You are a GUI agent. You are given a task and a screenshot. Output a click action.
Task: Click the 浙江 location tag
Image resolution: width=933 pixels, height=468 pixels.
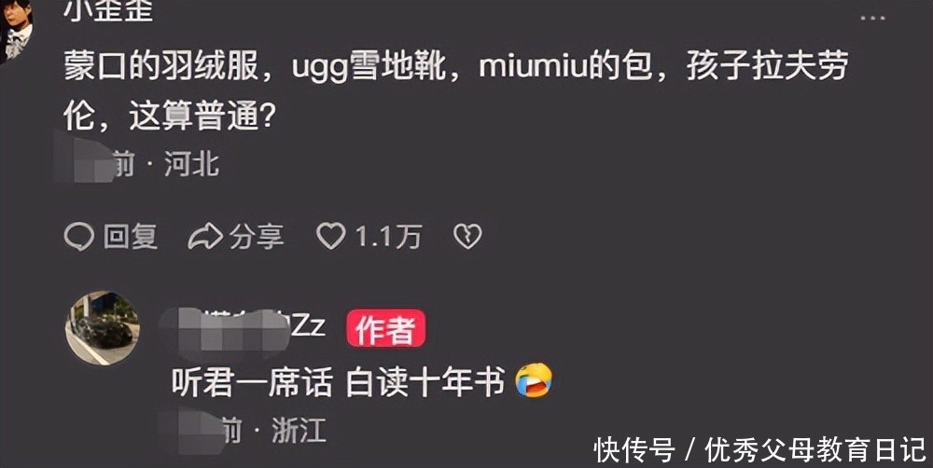point(299,430)
